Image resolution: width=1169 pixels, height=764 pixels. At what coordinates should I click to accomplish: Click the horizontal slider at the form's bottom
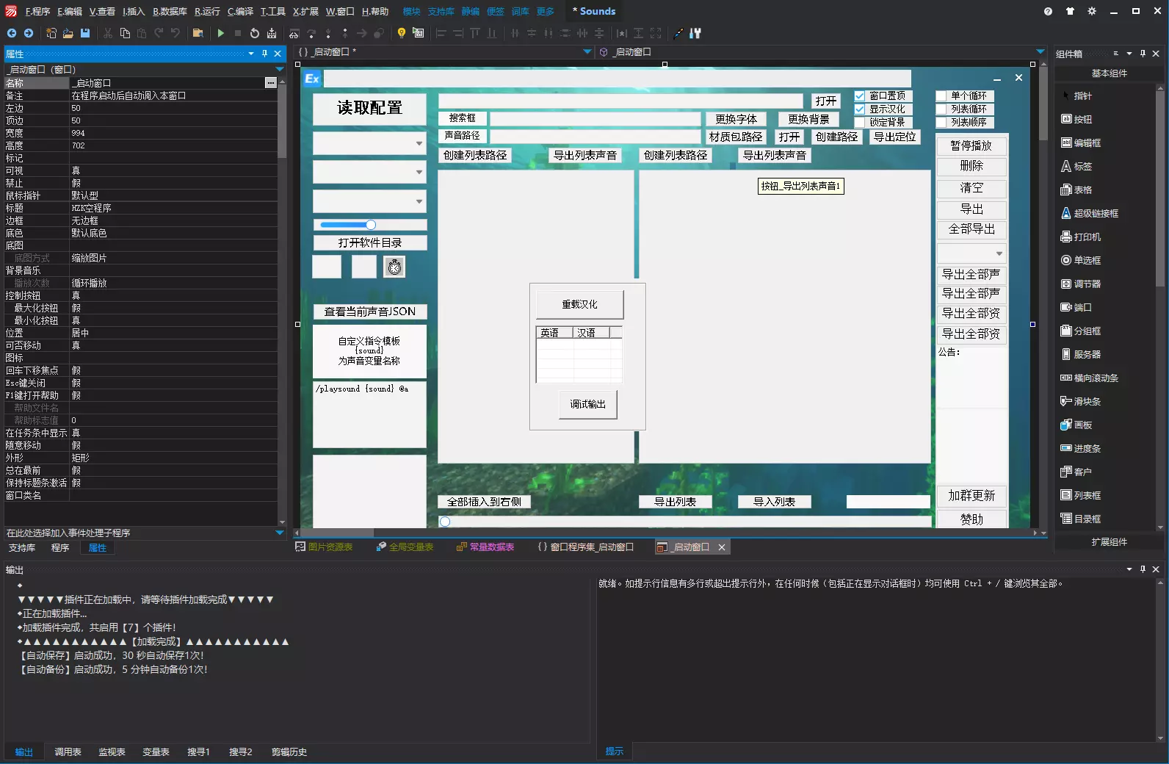684,522
